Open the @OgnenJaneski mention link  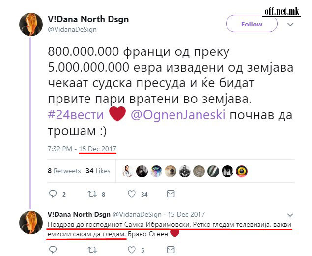(178, 115)
